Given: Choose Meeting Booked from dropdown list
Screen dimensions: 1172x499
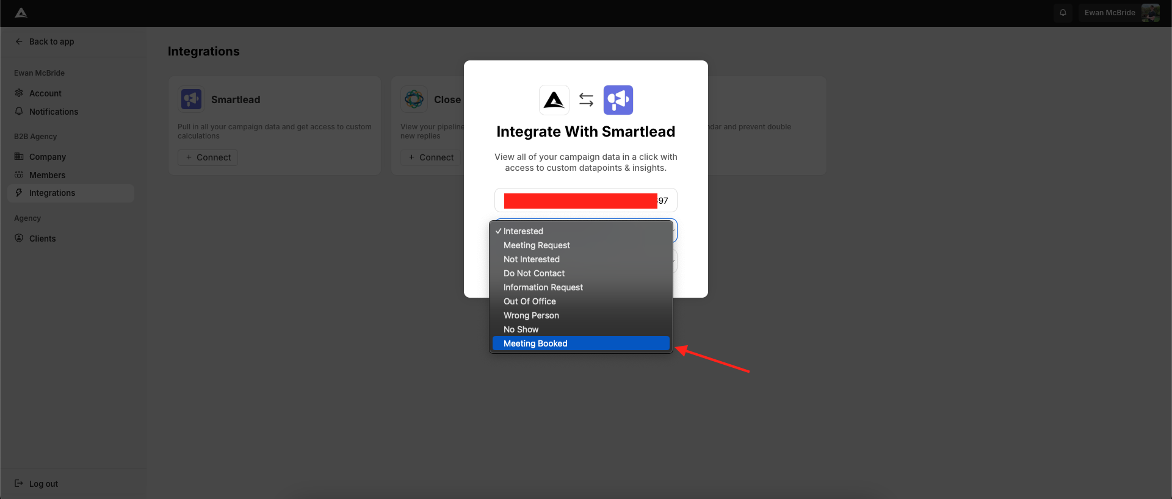Looking at the screenshot, I should click(x=535, y=343).
